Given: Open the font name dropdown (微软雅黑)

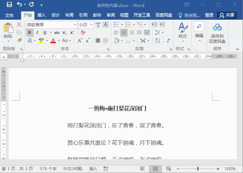Looking at the screenshot, I should point(75,25).
